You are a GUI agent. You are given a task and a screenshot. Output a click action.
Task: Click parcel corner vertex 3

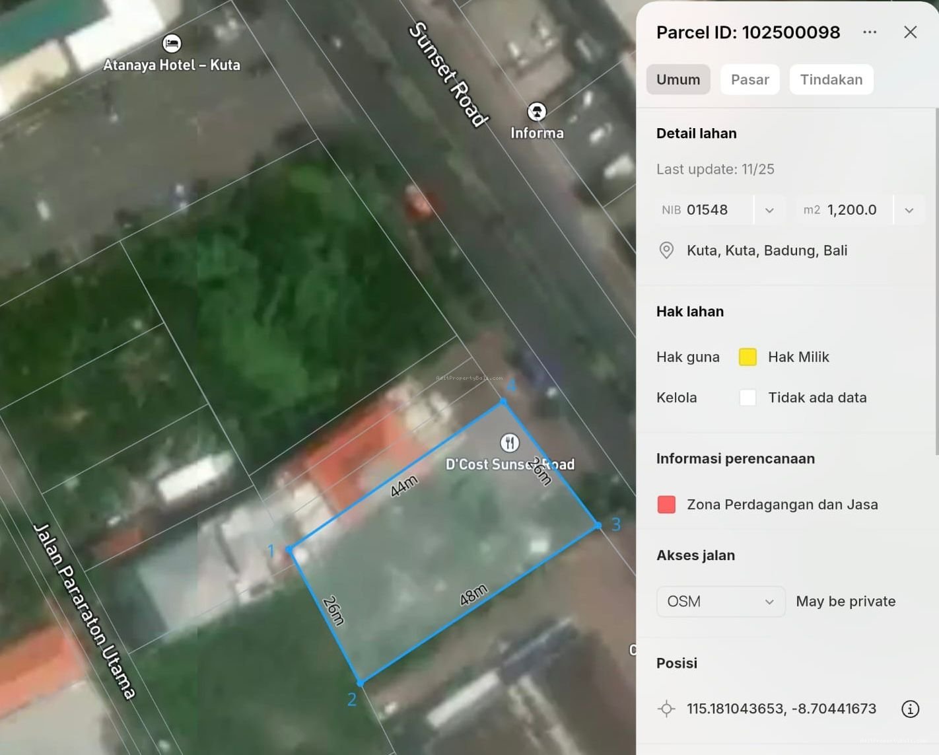pos(598,526)
